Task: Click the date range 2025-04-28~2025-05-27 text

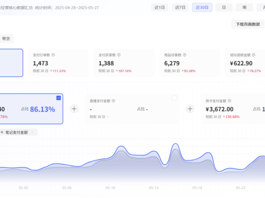Action: pos(77,8)
